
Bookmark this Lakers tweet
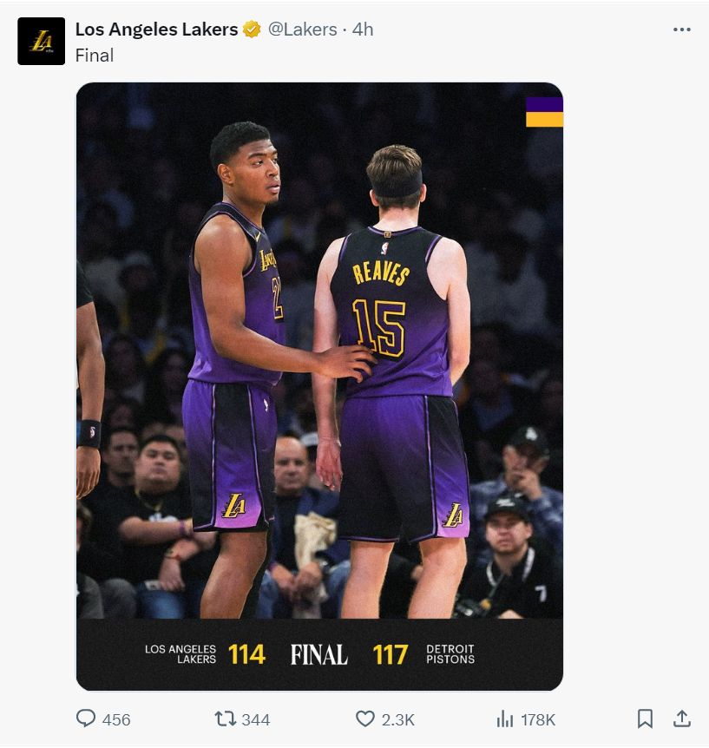pos(645,718)
